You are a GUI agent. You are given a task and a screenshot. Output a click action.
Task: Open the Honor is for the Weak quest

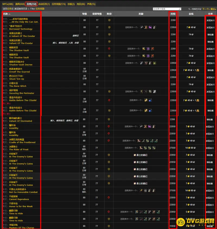click(x=21, y=206)
